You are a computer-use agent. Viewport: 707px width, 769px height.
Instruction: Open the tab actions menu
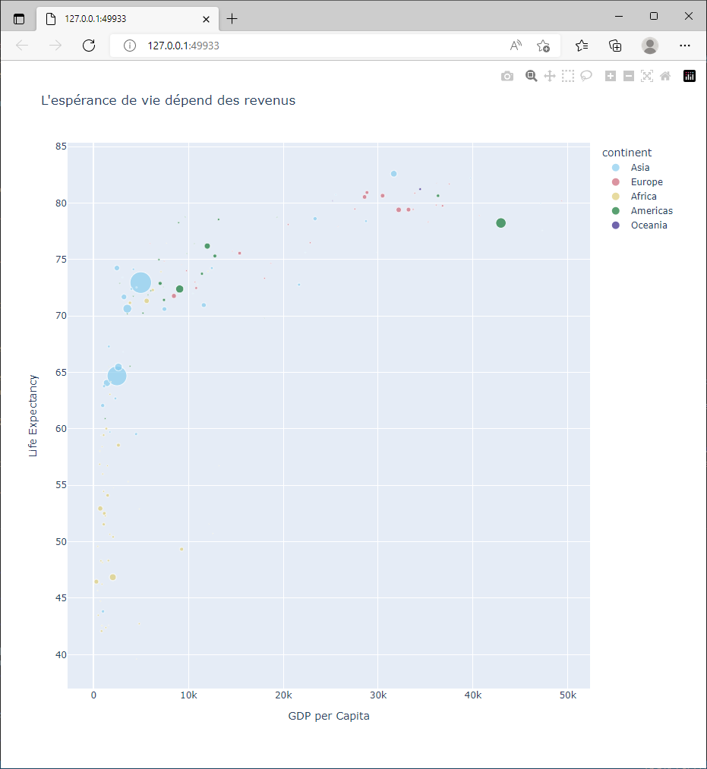[x=19, y=19]
